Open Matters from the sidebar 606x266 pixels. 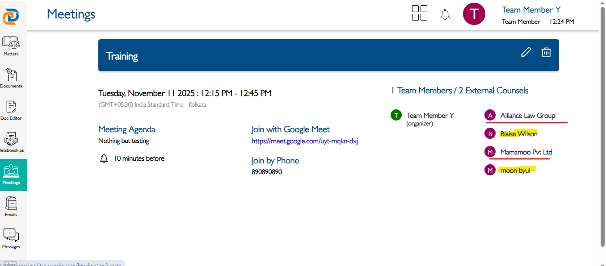11,46
